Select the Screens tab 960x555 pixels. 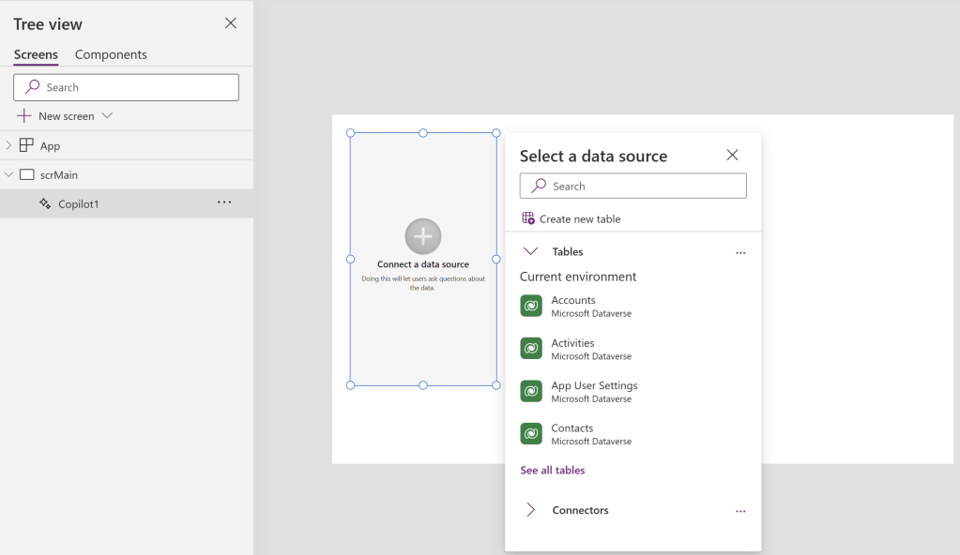(36, 54)
